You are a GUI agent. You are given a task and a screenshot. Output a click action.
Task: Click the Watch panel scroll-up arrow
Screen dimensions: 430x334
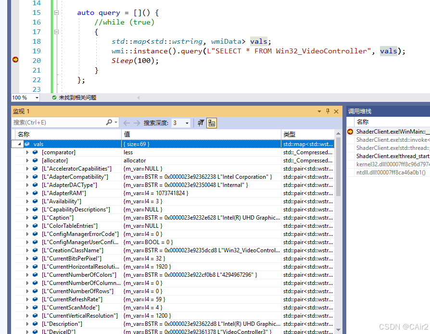pos(339,134)
